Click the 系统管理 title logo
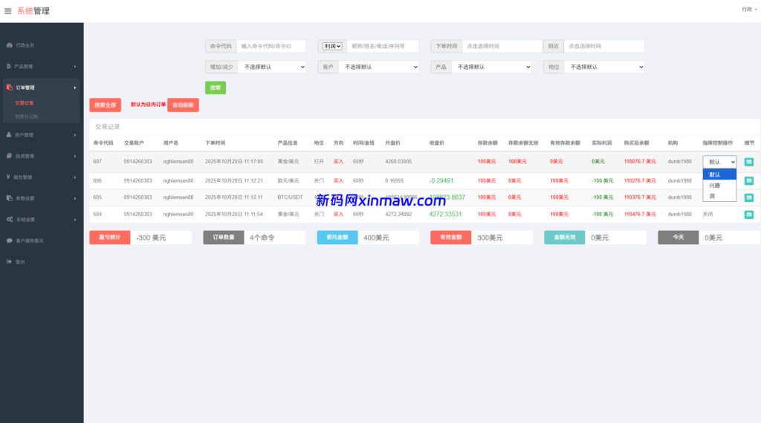 (x=33, y=11)
